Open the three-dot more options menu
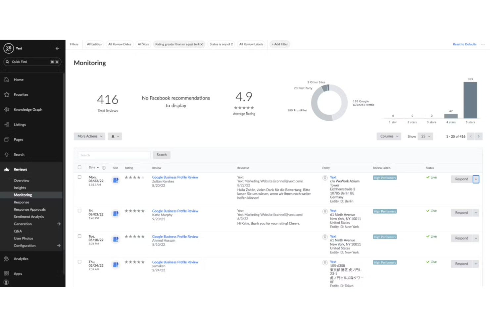The image size is (490, 327). pos(483,44)
